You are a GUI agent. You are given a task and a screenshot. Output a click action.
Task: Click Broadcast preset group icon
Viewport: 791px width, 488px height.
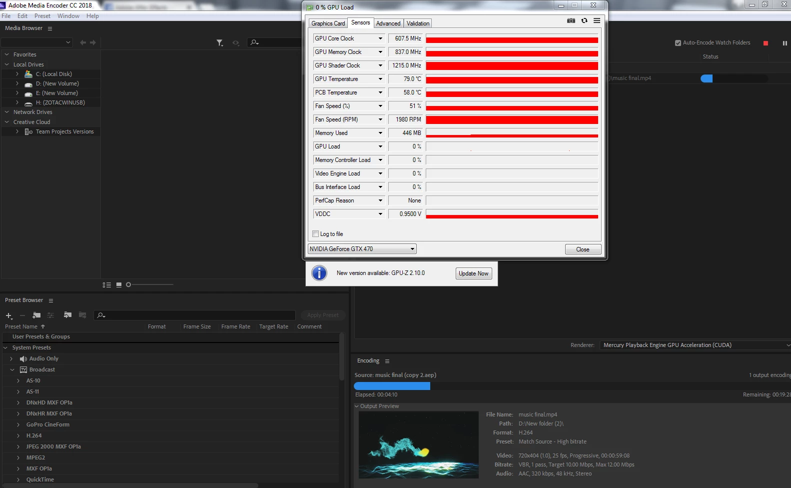(x=23, y=370)
